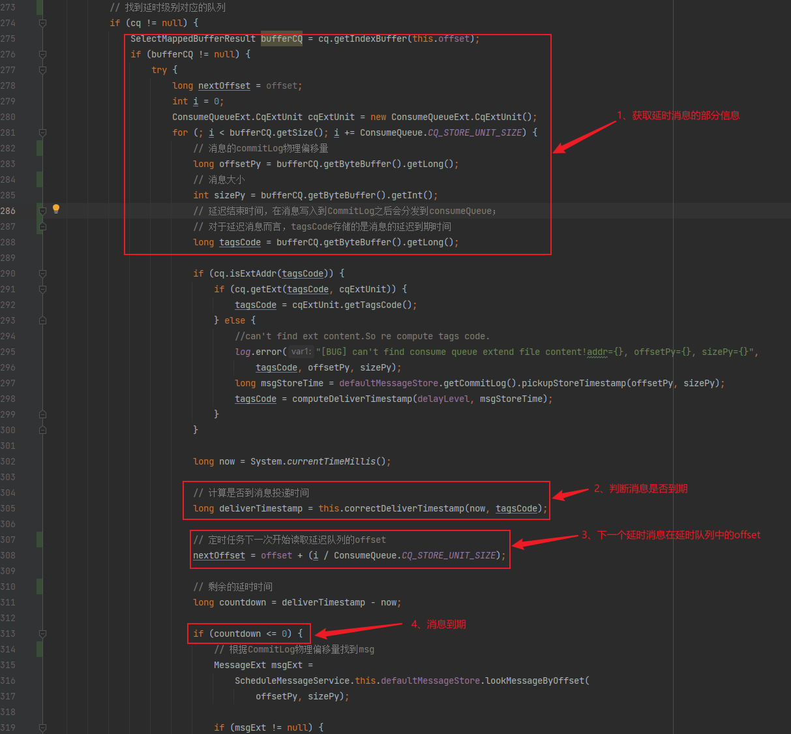Click the SelectMappedBufferResult type name

coord(193,38)
